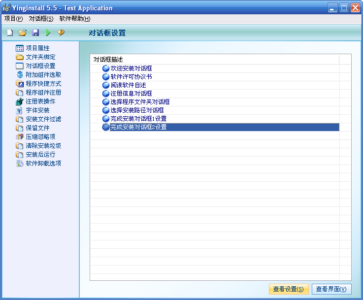The height and width of the screenshot is (300, 363).
Task: Go to 注册表操作 in the sidebar
Action: click(40, 101)
